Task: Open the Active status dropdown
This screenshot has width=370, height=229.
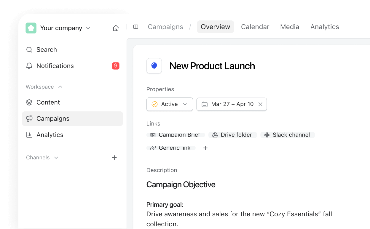Action: pos(170,104)
